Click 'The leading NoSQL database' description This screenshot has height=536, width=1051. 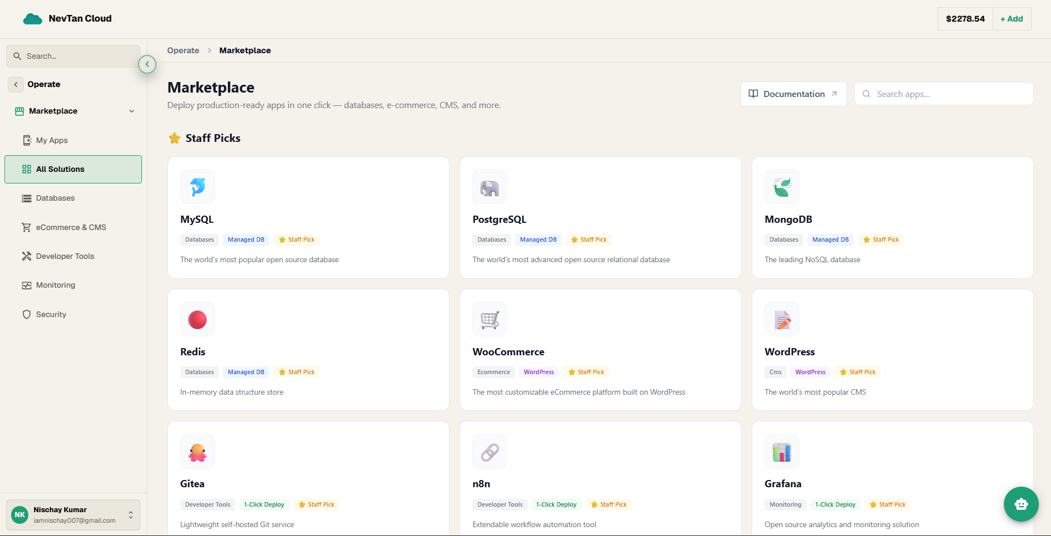(812, 259)
